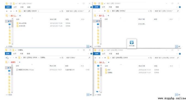Open 共享 ribbon tab in top-left window
Screen dimensions: 186x100
22,7
